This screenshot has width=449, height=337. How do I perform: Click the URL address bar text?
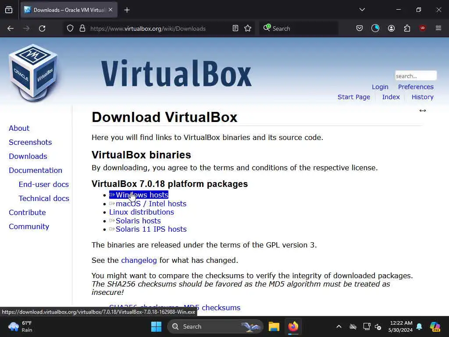pyautogui.click(x=148, y=29)
